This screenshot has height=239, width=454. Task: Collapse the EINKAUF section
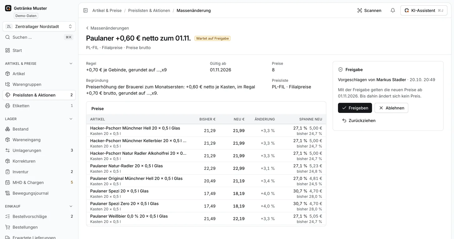pos(71,206)
